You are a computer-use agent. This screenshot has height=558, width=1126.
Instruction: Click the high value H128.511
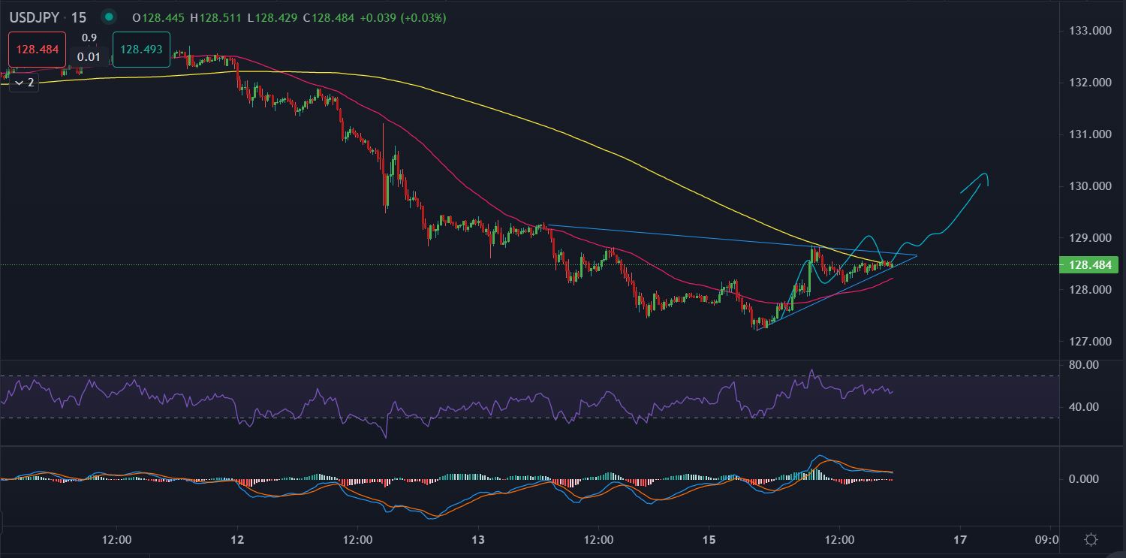217,17
